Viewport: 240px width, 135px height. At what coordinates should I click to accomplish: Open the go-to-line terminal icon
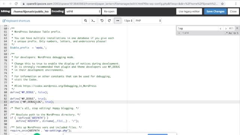(93, 21)
